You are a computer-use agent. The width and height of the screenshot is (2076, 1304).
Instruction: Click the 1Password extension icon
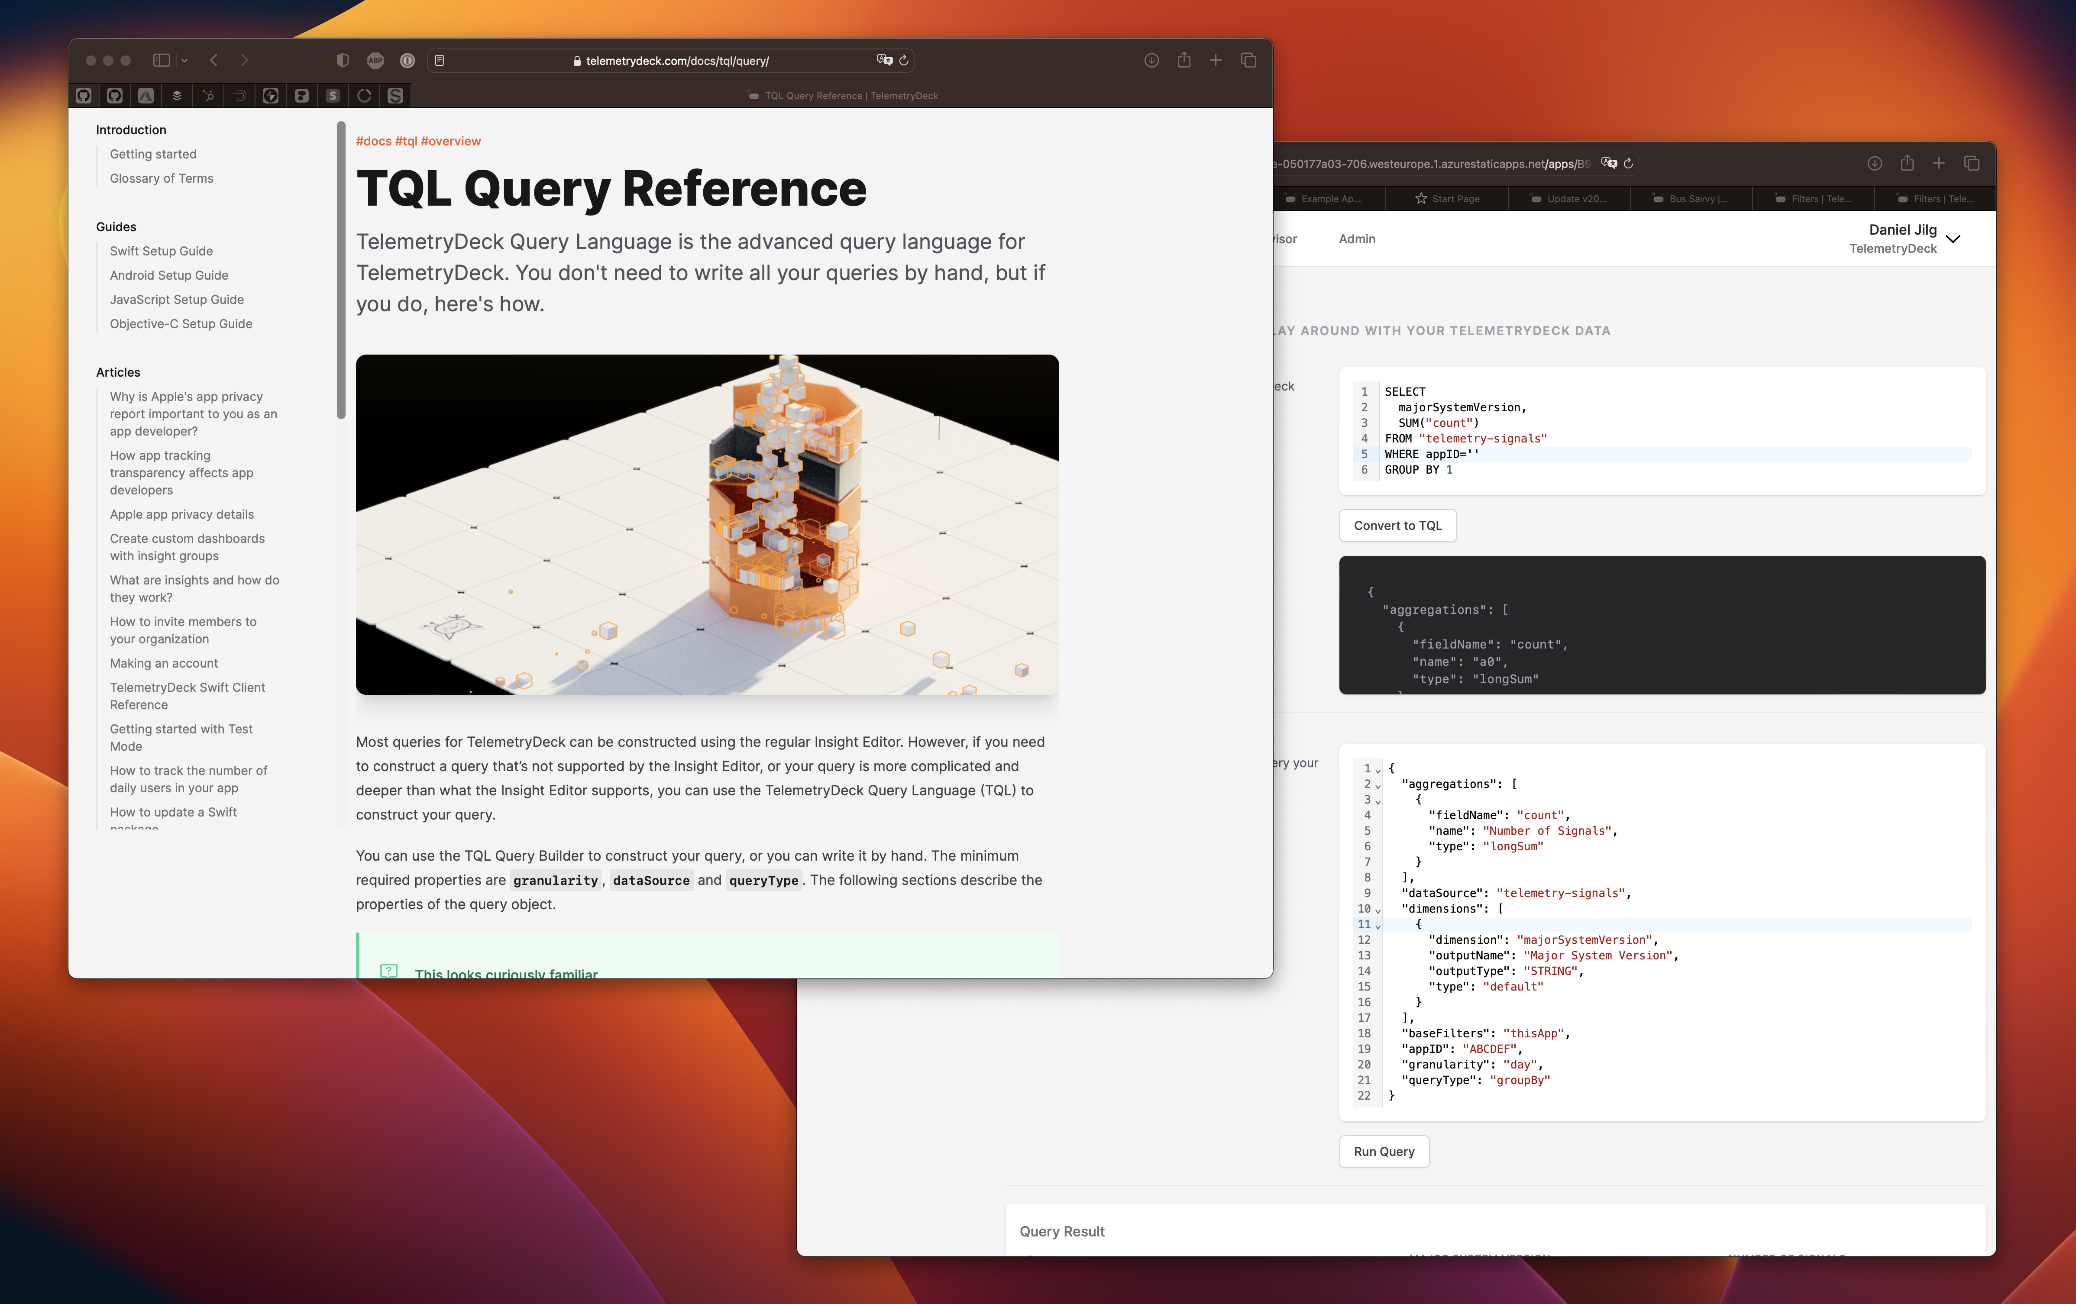(407, 60)
